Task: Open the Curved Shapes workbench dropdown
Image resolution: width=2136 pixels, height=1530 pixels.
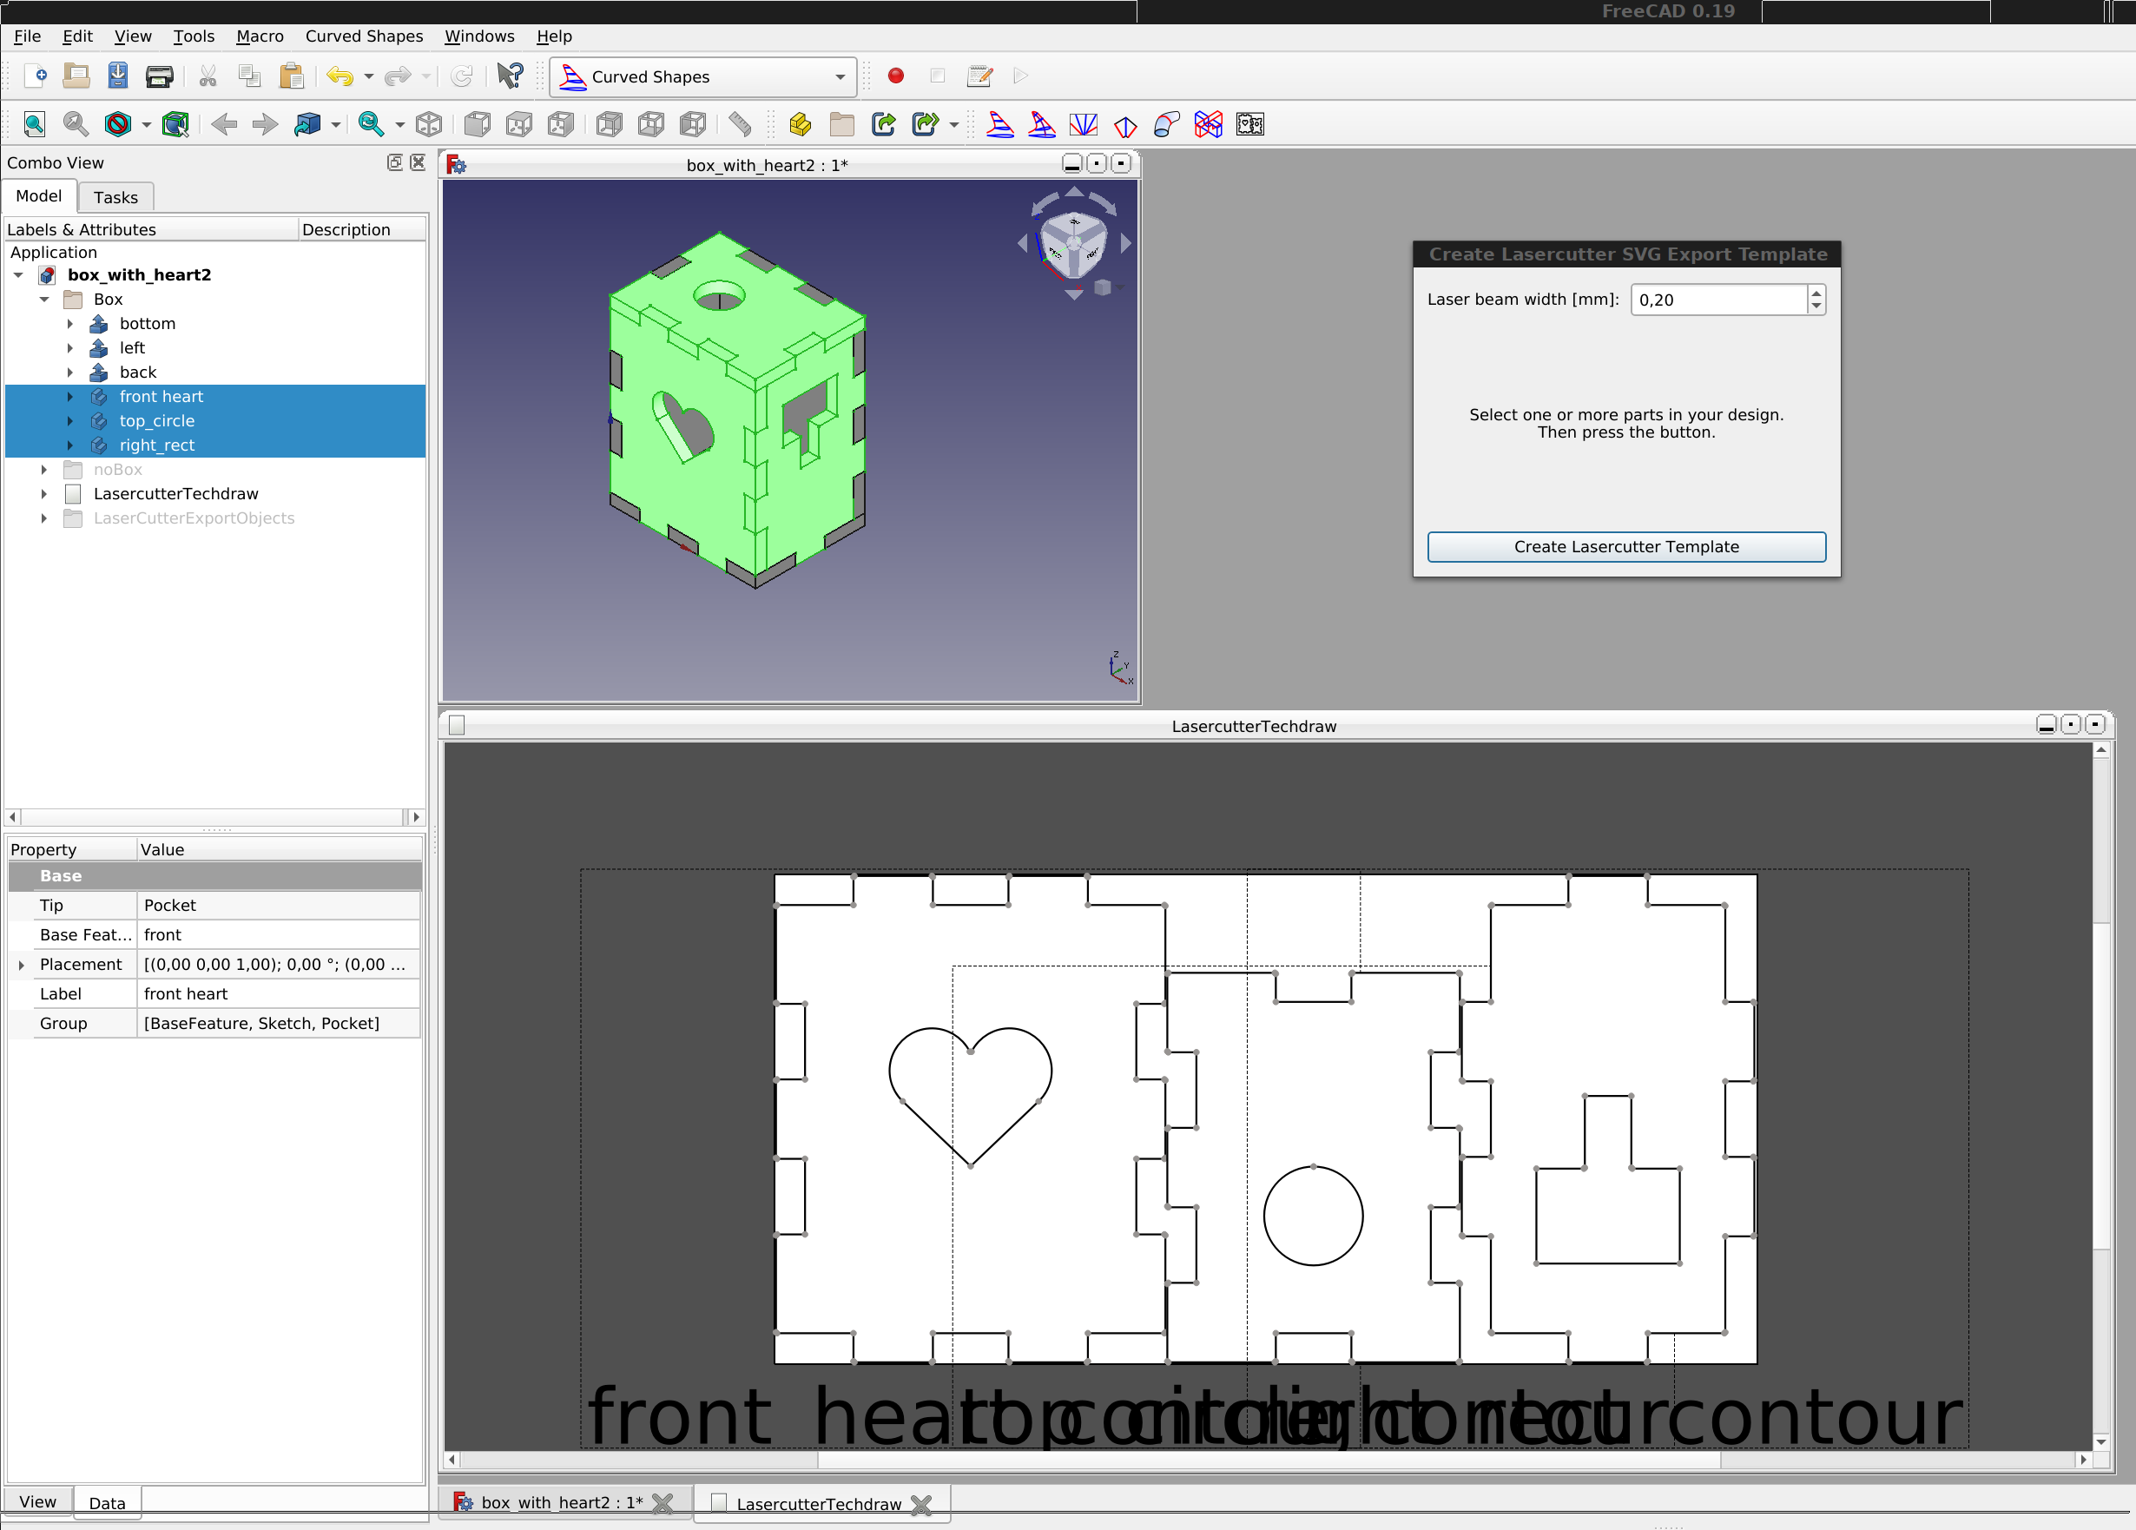Action: point(703,77)
